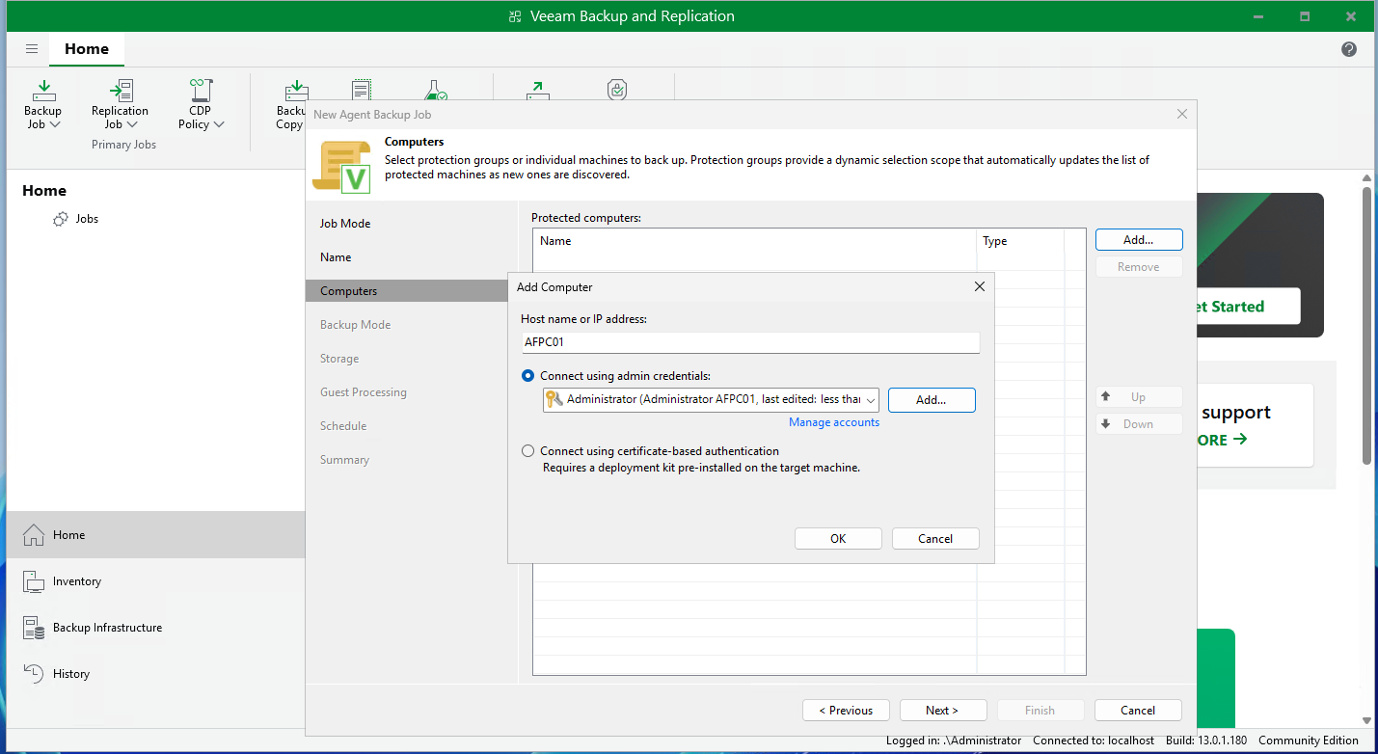Image resolution: width=1378 pixels, height=754 pixels.
Task: Open the hamburger main menu
Action: coord(32,49)
